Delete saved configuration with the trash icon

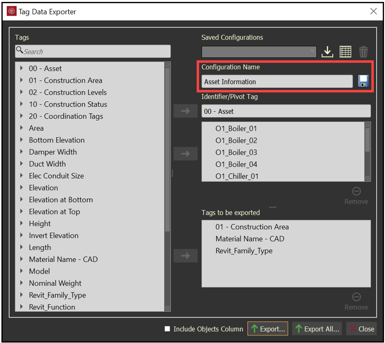point(363,51)
